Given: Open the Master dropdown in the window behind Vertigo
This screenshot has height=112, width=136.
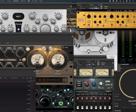Looking at the screenshot, I should 72,12.
